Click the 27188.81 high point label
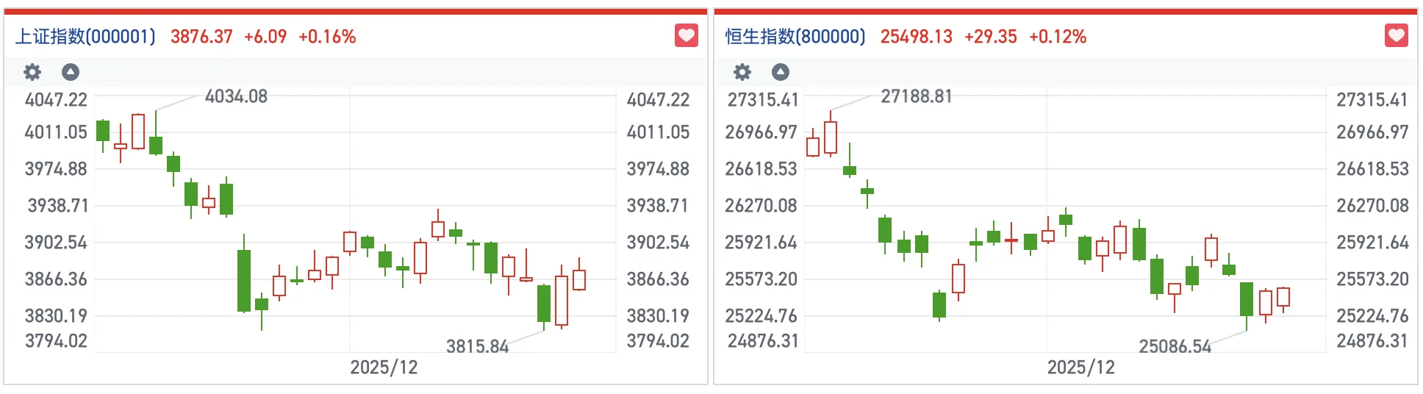 (916, 96)
